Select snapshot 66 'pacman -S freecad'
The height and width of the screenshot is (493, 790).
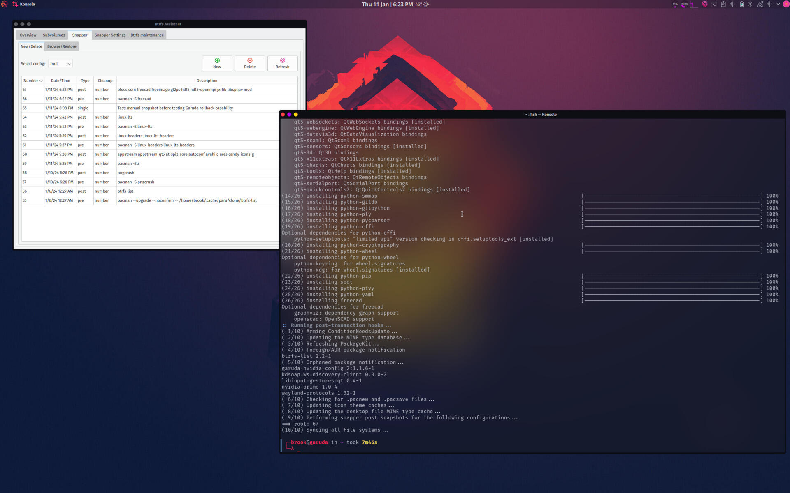pyautogui.click(x=159, y=99)
